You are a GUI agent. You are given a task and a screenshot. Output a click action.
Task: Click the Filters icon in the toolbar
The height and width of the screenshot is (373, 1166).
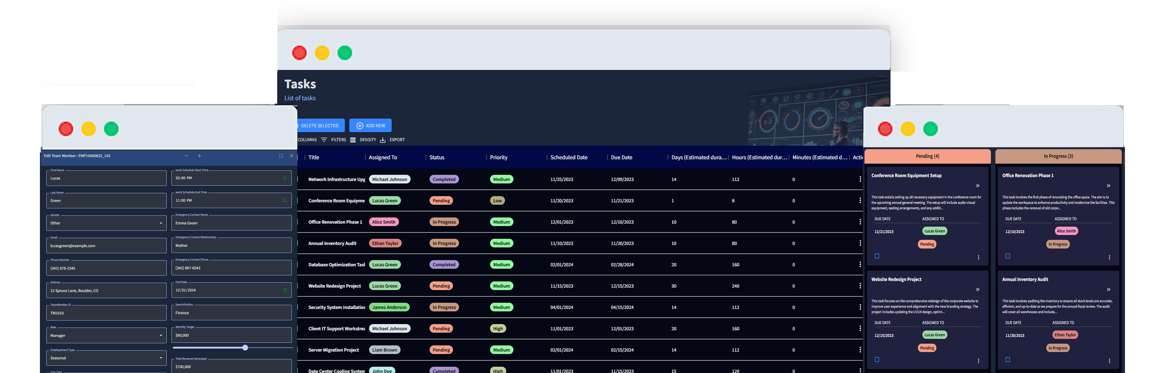pos(324,140)
